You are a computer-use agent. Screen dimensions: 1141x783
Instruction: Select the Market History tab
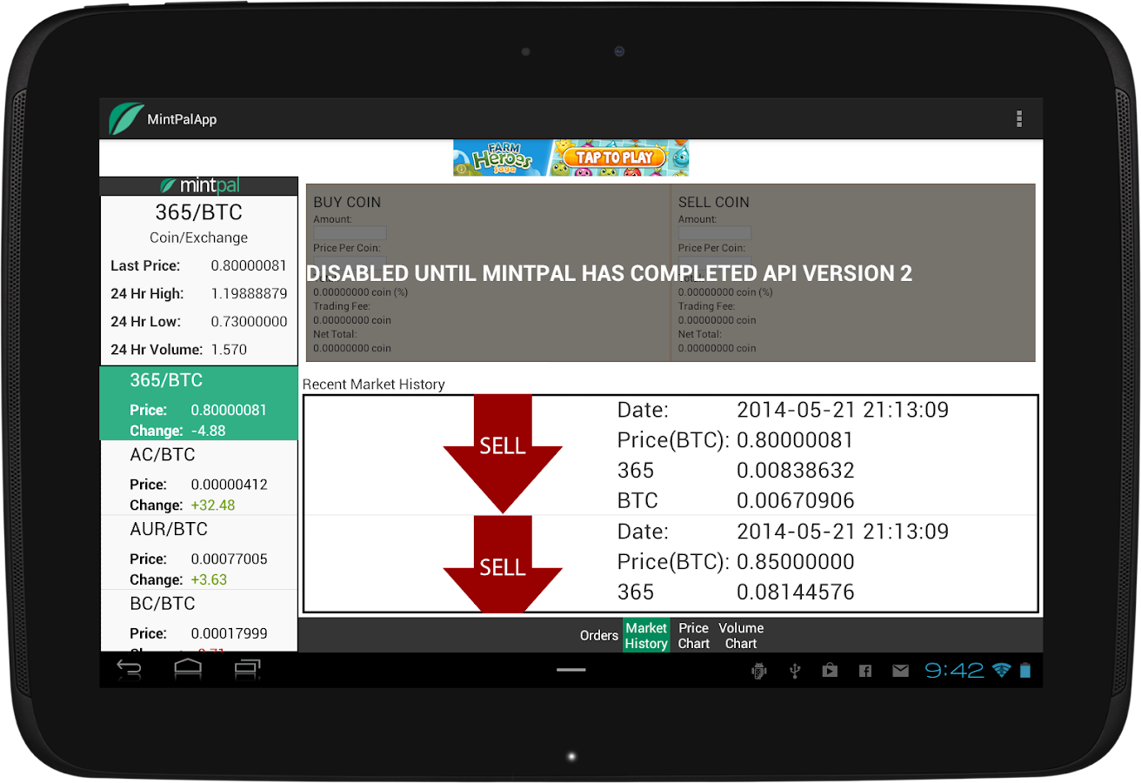(x=646, y=636)
